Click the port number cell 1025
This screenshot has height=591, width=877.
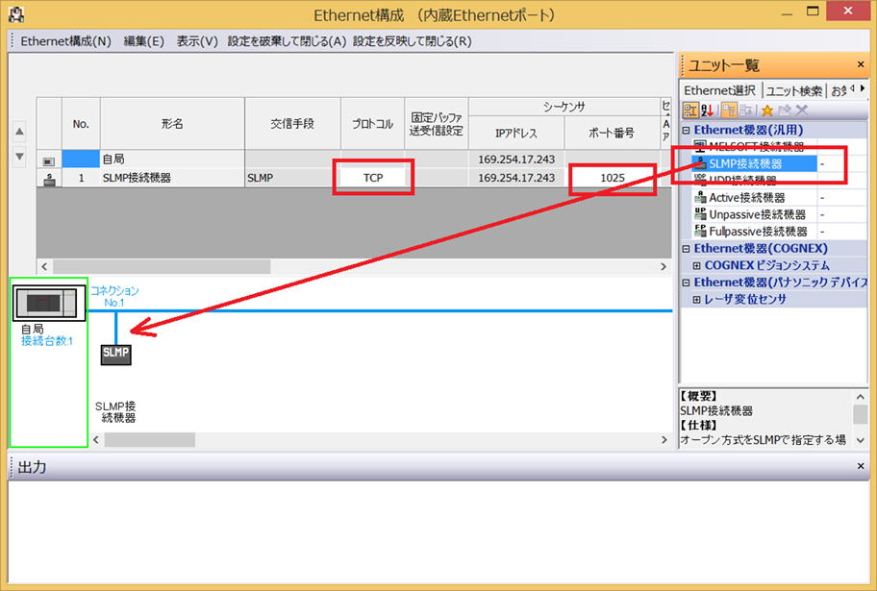pyautogui.click(x=613, y=178)
